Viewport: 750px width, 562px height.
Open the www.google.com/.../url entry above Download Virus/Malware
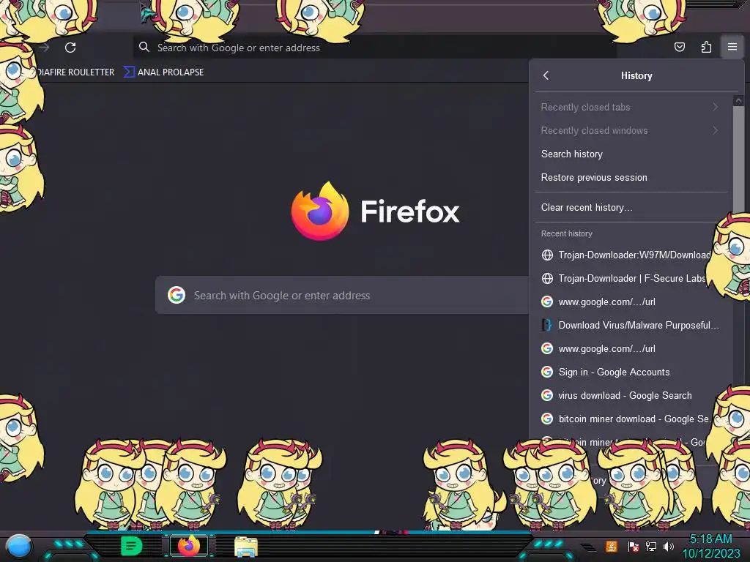click(631, 301)
